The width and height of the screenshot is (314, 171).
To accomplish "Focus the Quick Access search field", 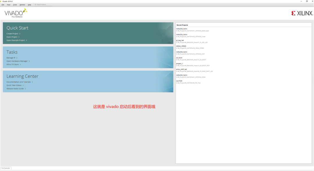I will click(x=43, y=5).
